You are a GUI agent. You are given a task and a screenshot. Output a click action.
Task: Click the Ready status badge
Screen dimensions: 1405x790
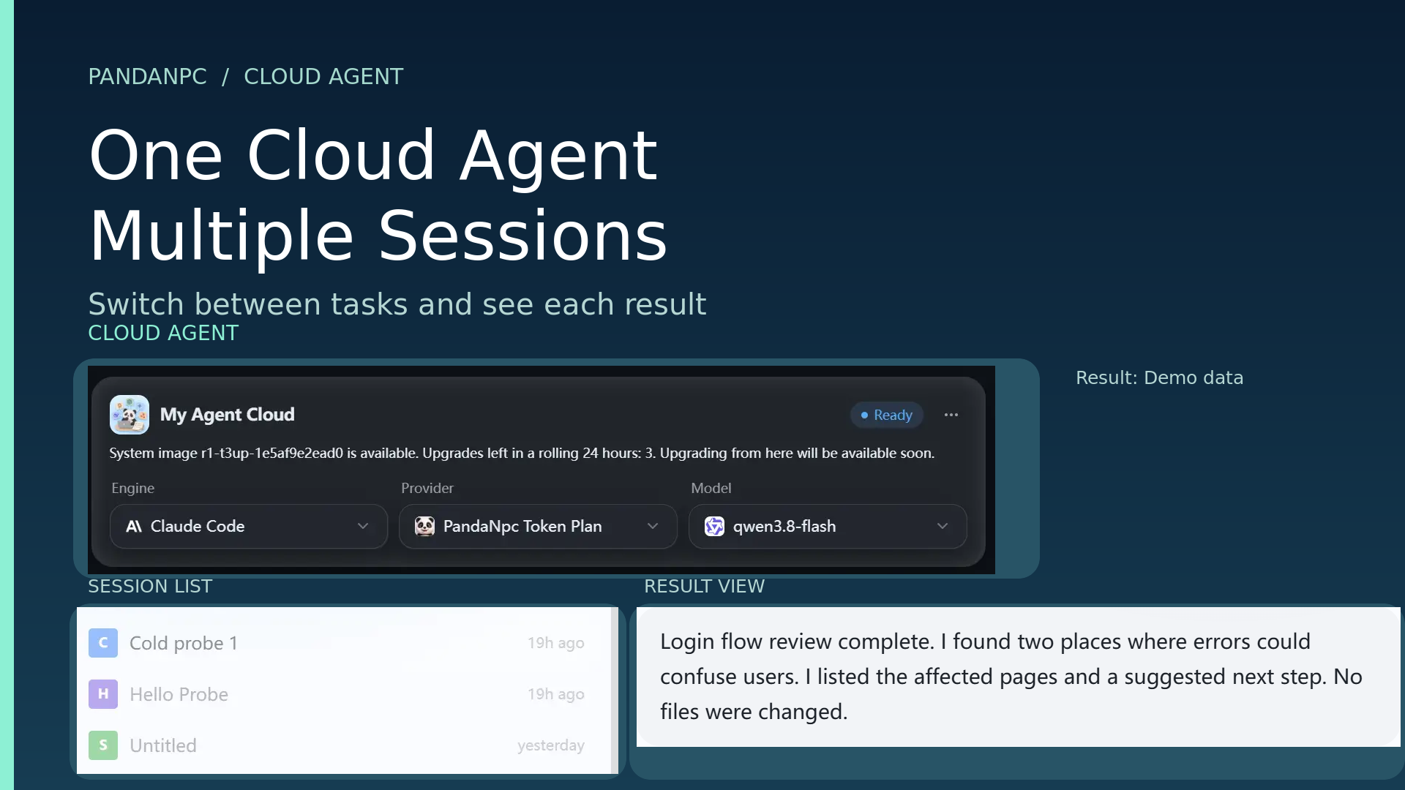pyautogui.click(x=886, y=415)
